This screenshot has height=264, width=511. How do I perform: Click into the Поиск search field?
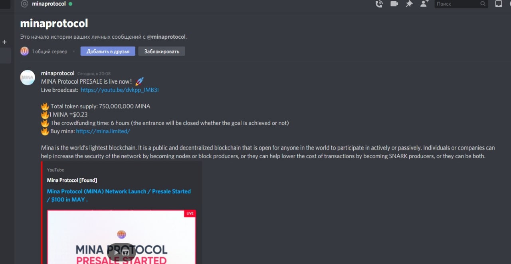pos(457,4)
